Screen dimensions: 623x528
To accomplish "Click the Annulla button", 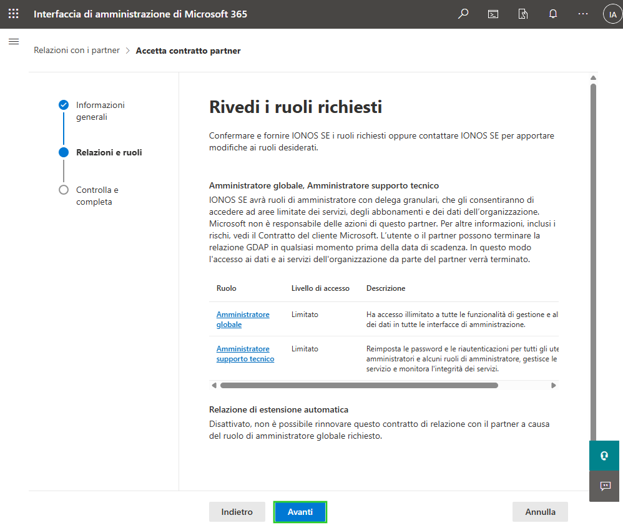I will point(540,512).
